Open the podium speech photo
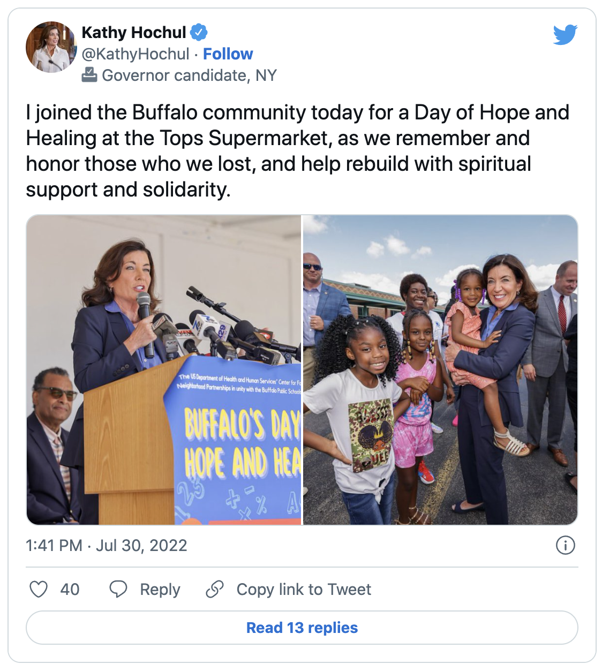Screen dimensions: 602x664 tap(163, 369)
